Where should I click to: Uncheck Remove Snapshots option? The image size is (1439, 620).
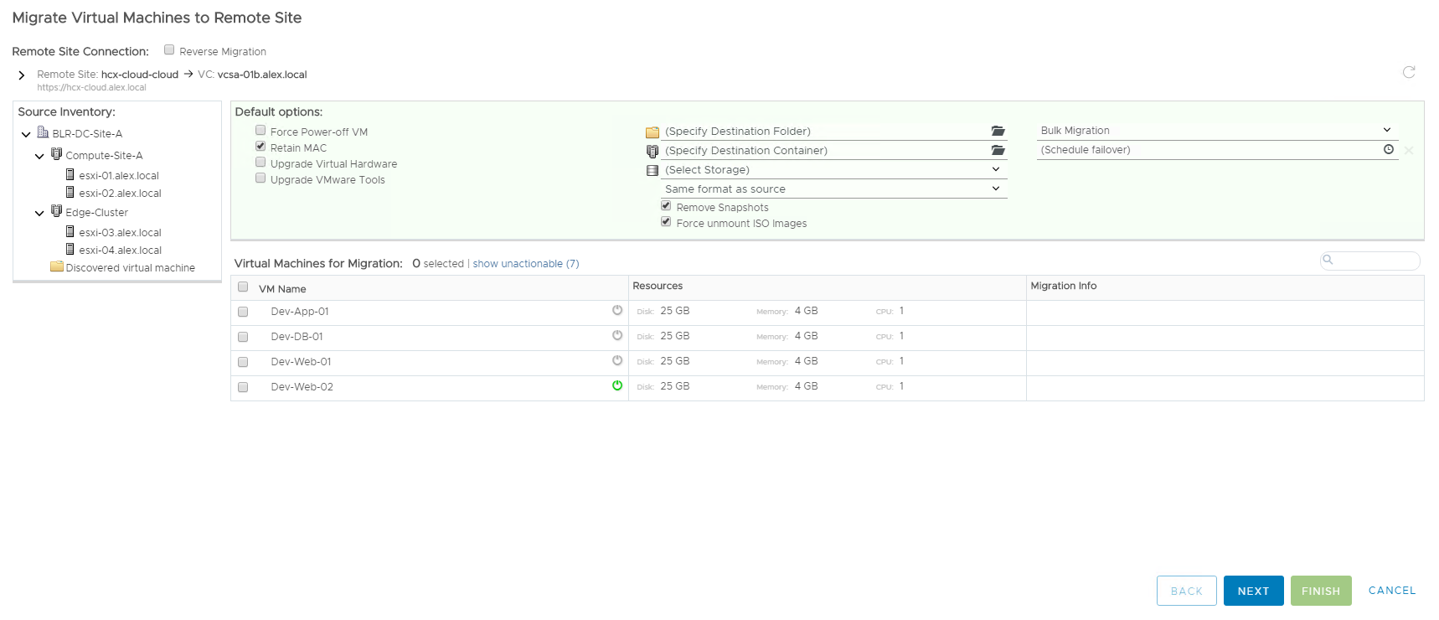pyautogui.click(x=666, y=206)
